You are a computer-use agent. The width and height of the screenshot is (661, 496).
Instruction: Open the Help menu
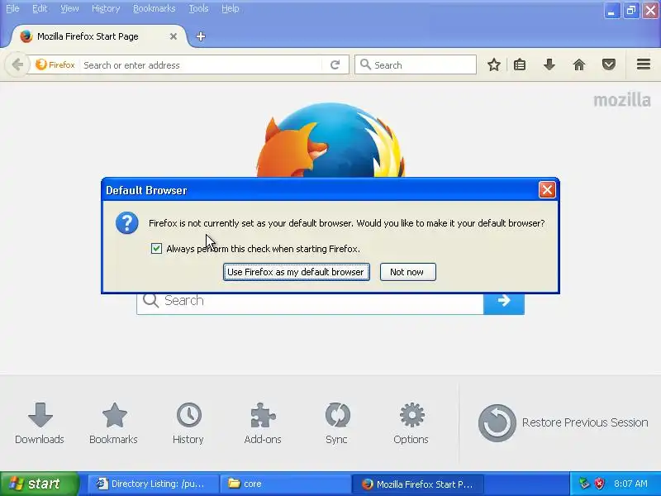[x=231, y=8]
